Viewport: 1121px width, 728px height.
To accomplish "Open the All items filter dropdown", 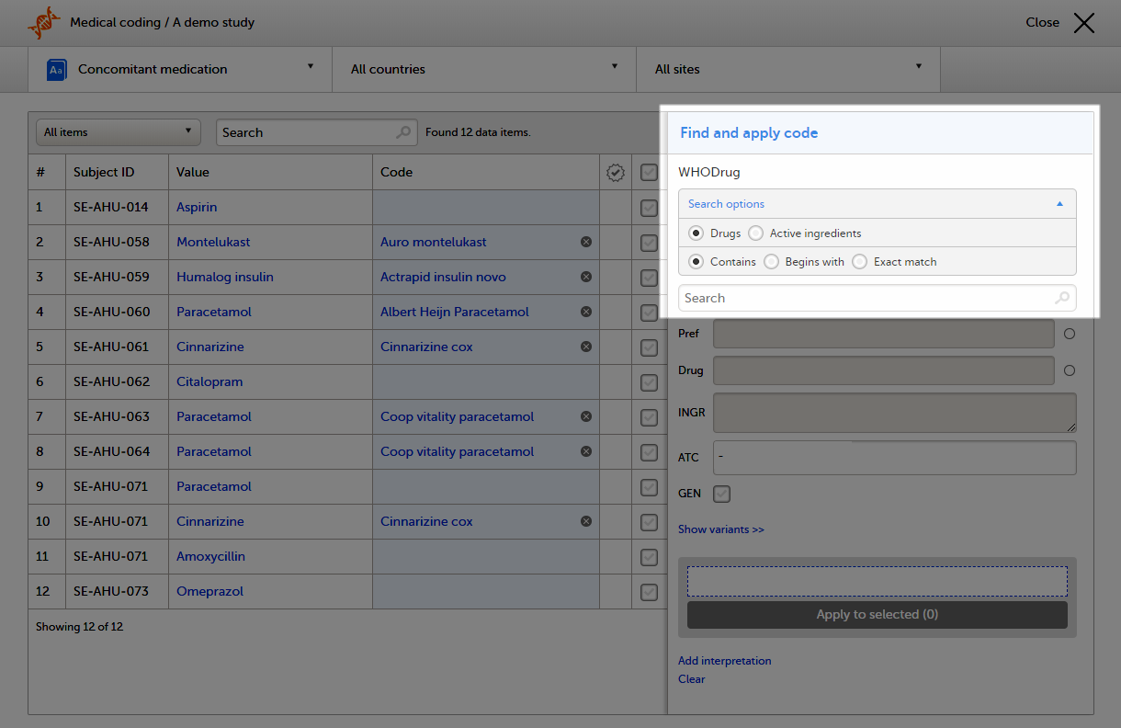I will pyautogui.click(x=118, y=132).
